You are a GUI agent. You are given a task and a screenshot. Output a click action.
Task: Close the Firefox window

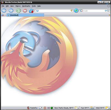pos(108,2)
